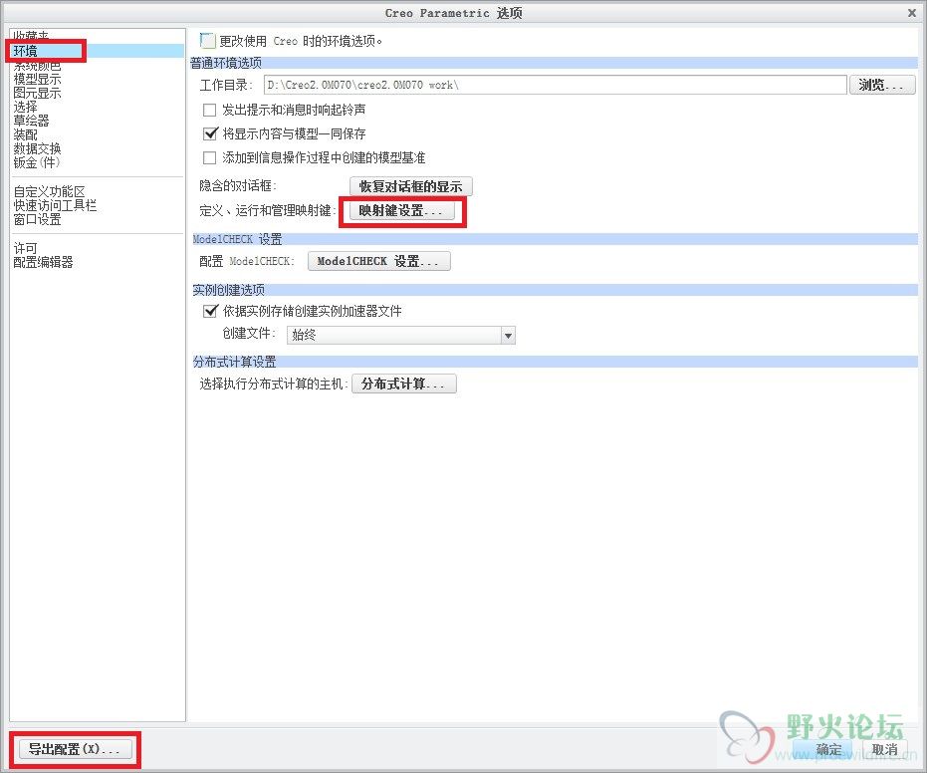The image size is (927, 773).
Task: Open the 许可 page
Action: pyautogui.click(x=26, y=248)
